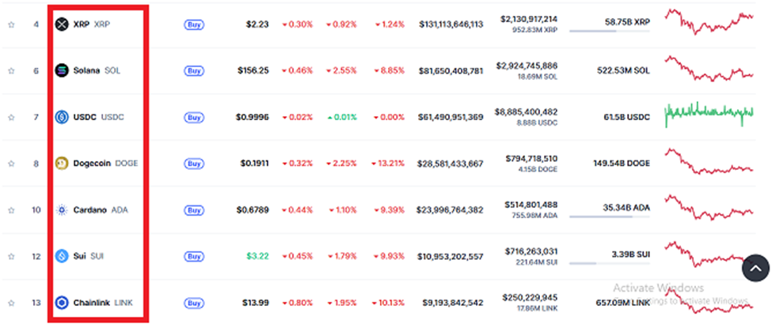Open the Solana 7-day price chart thumbnail
772x324 pixels.
[x=709, y=68]
